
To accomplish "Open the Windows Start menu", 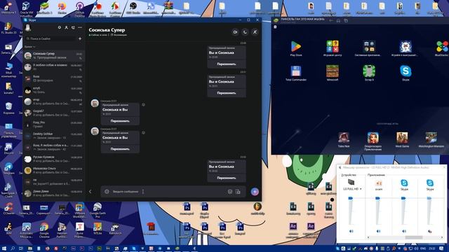I will tap(4, 248).
